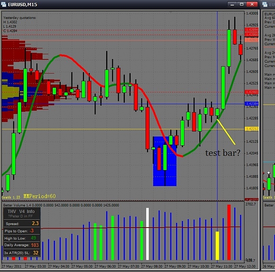Click yesterday's close value 'C 1.4284'
This screenshot has width=275, height=272.
click(10, 31)
